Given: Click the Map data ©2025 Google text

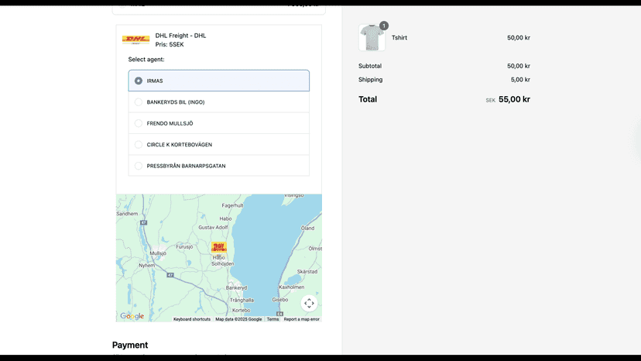Looking at the screenshot, I should pos(238,319).
